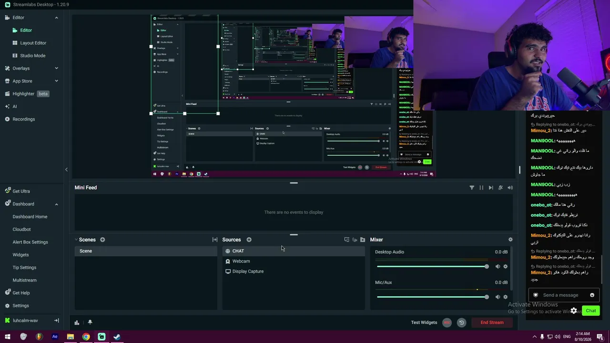The image size is (610, 343).
Task: Show hidden icons in the system tray
Action: pyautogui.click(x=534, y=337)
